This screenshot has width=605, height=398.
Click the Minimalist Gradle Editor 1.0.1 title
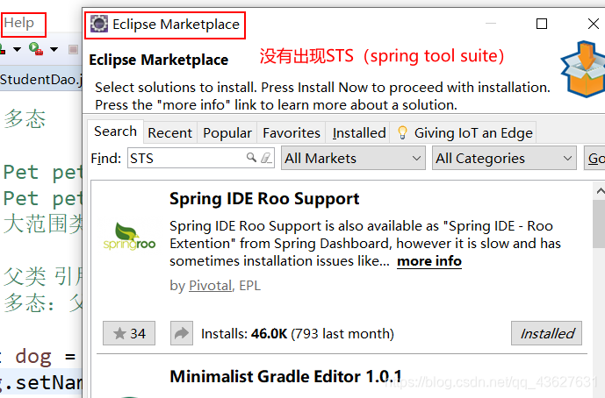(x=286, y=376)
